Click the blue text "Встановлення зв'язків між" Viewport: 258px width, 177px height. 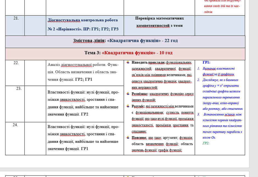223,114
